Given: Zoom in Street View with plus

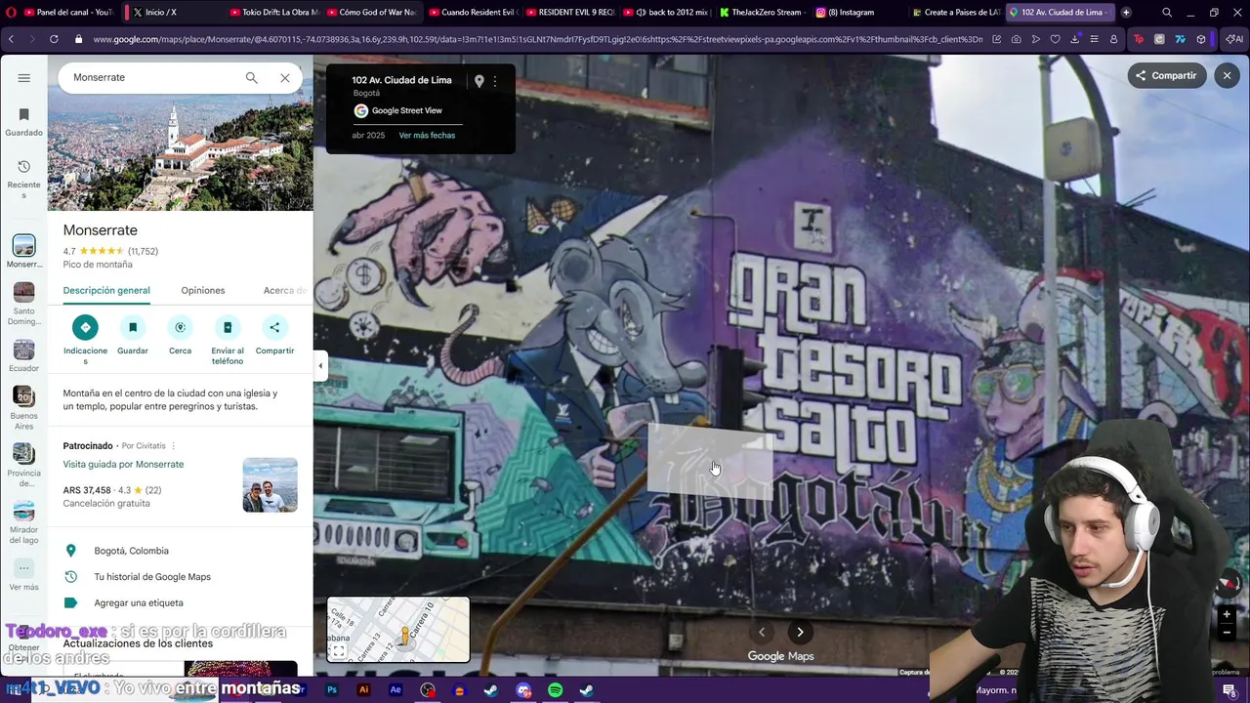Looking at the screenshot, I should [1228, 615].
